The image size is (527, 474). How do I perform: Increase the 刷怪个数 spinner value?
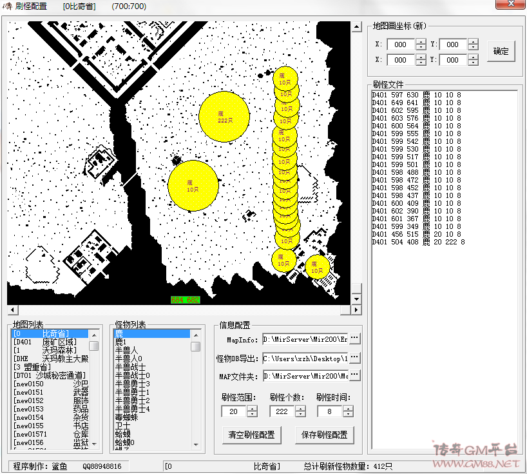pos(300,408)
